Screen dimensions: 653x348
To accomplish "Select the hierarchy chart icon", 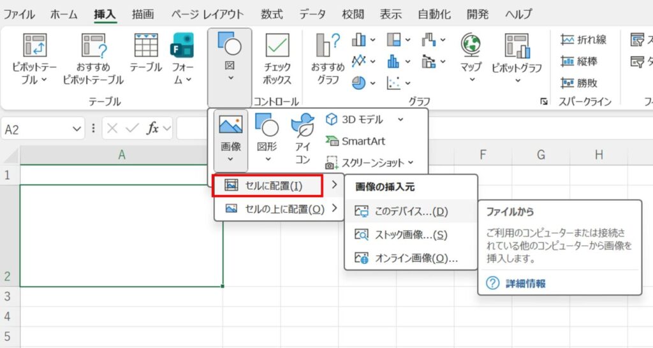I will 393,40.
